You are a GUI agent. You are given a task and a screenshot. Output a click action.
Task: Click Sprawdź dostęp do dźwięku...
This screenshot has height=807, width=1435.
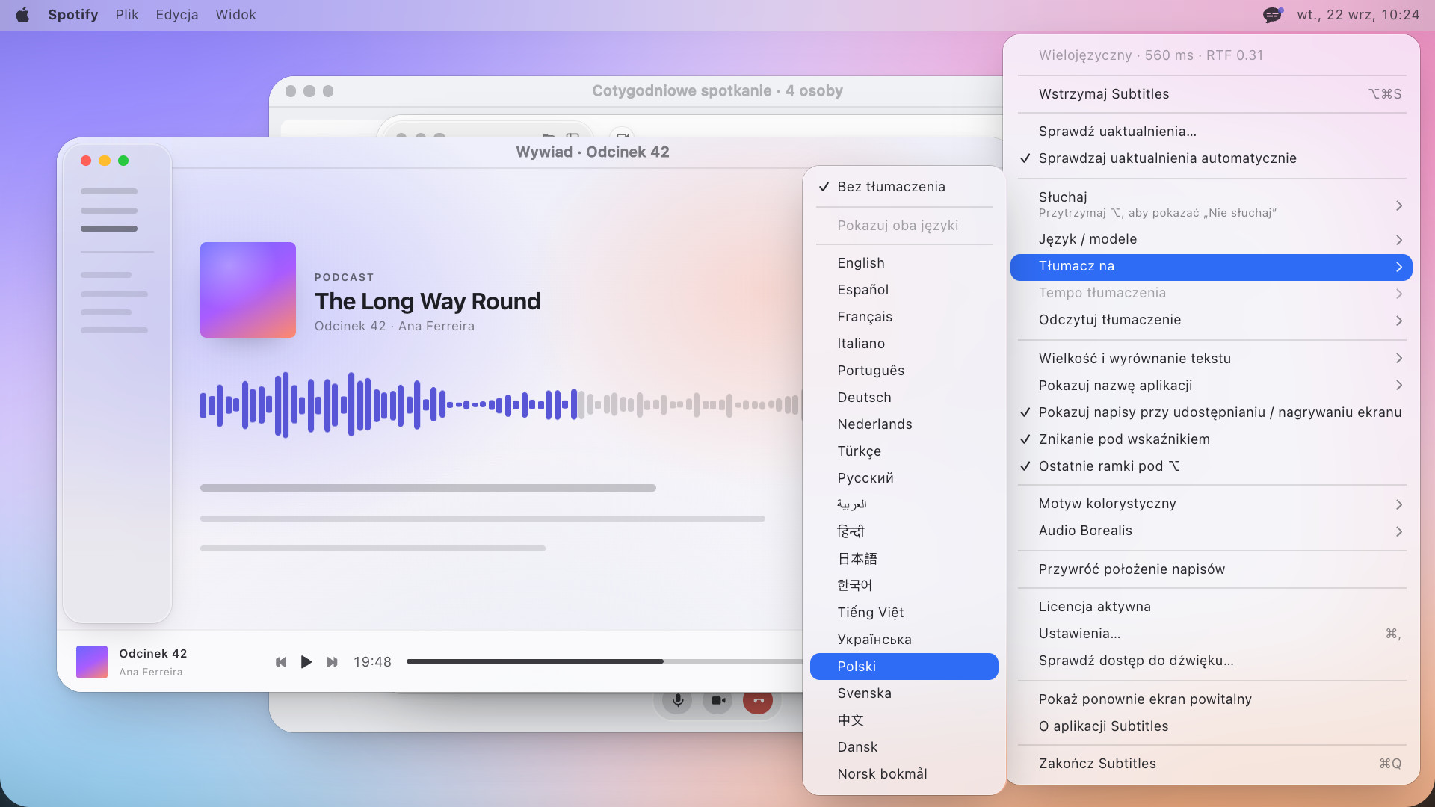click(x=1211, y=661)
